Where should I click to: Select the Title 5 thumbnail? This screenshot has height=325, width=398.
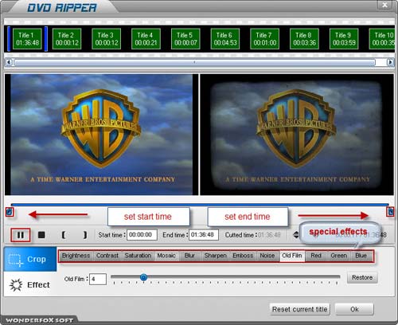(185, 39)
